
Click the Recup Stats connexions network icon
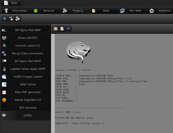(x=4, y=53)
